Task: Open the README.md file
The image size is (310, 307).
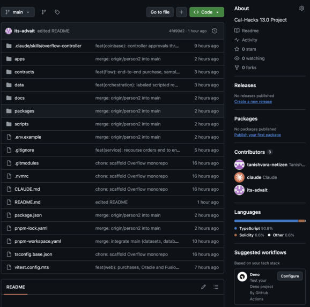Action: click(27, 203)
